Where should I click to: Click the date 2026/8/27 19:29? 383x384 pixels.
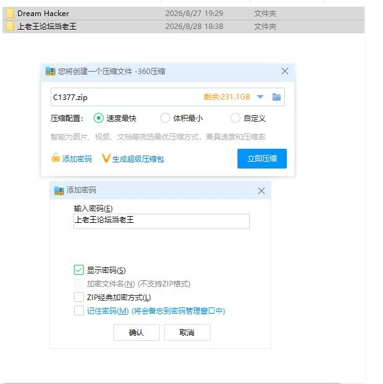click(x=194, y=13)
